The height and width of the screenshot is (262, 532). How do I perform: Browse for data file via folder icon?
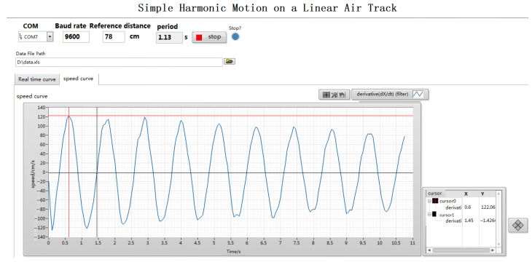(x=230, y=61)
